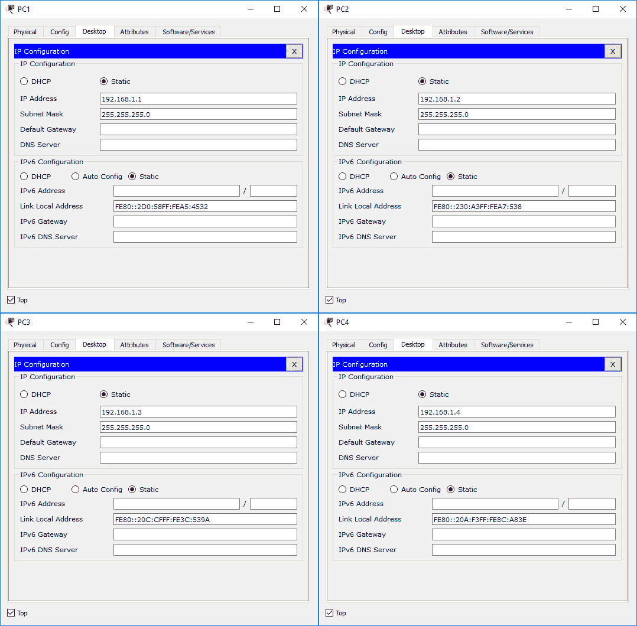The width and height of the screenshot is (637, 626).
Task: Open the Config tab on PC2
Action: click(378, 31)
